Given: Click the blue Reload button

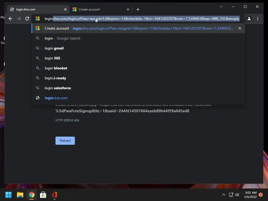Looking at the screenshot, I should point(65,141).
